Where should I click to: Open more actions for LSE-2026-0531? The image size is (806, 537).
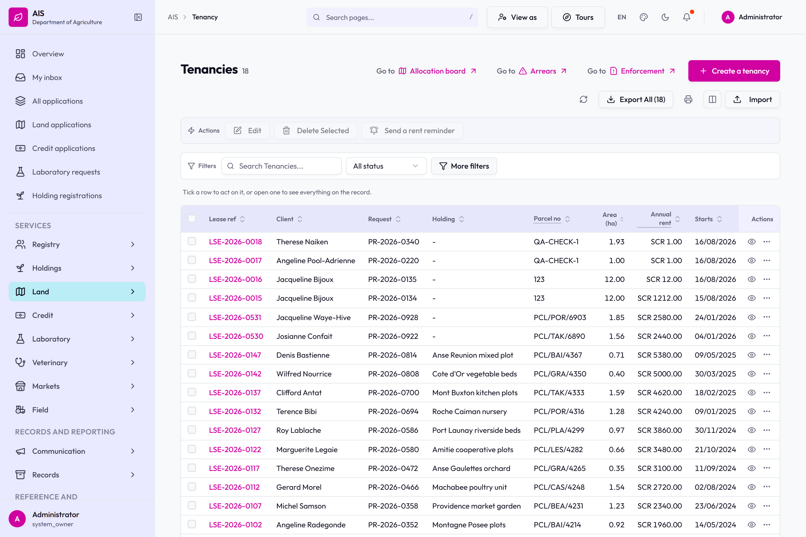[x=767, y=317]
